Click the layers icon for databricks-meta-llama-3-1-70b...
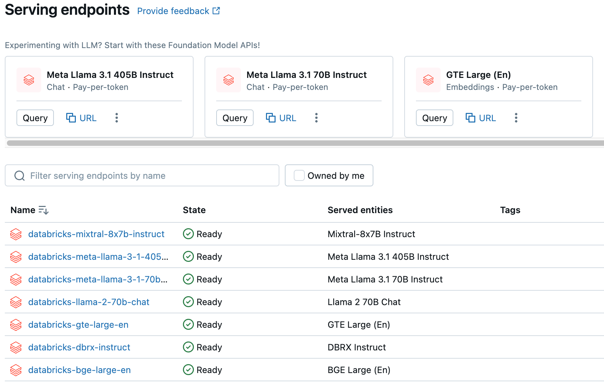604x383 pixels. click(x=16, y=279)
